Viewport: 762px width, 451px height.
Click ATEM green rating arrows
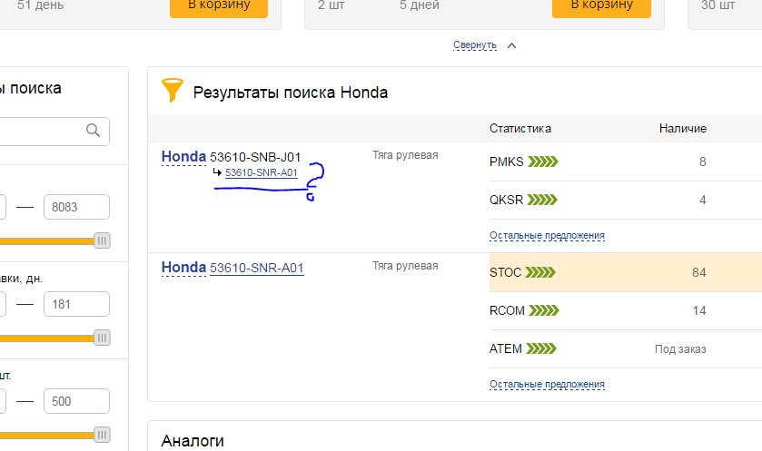click(542, 348)
